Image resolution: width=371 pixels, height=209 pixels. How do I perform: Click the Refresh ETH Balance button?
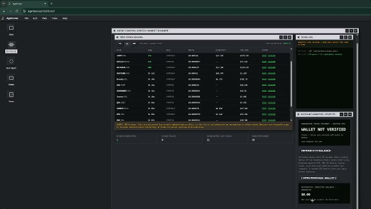[316, 151]
